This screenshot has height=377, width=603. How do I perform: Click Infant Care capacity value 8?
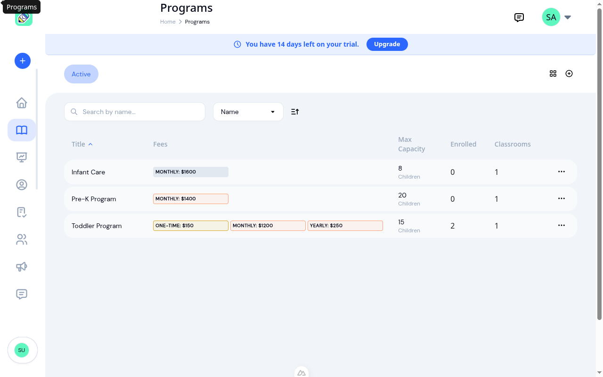click(400, 168)
